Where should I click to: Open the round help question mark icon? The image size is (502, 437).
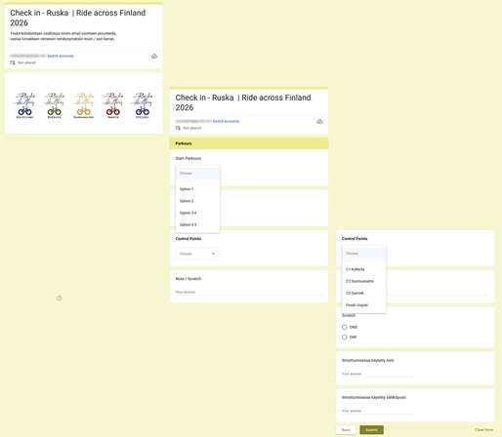60,298
